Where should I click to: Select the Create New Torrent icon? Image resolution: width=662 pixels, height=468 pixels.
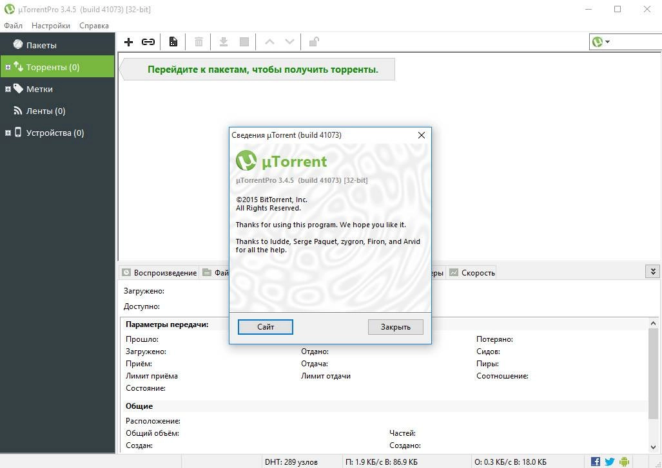(x=173, y=41)
